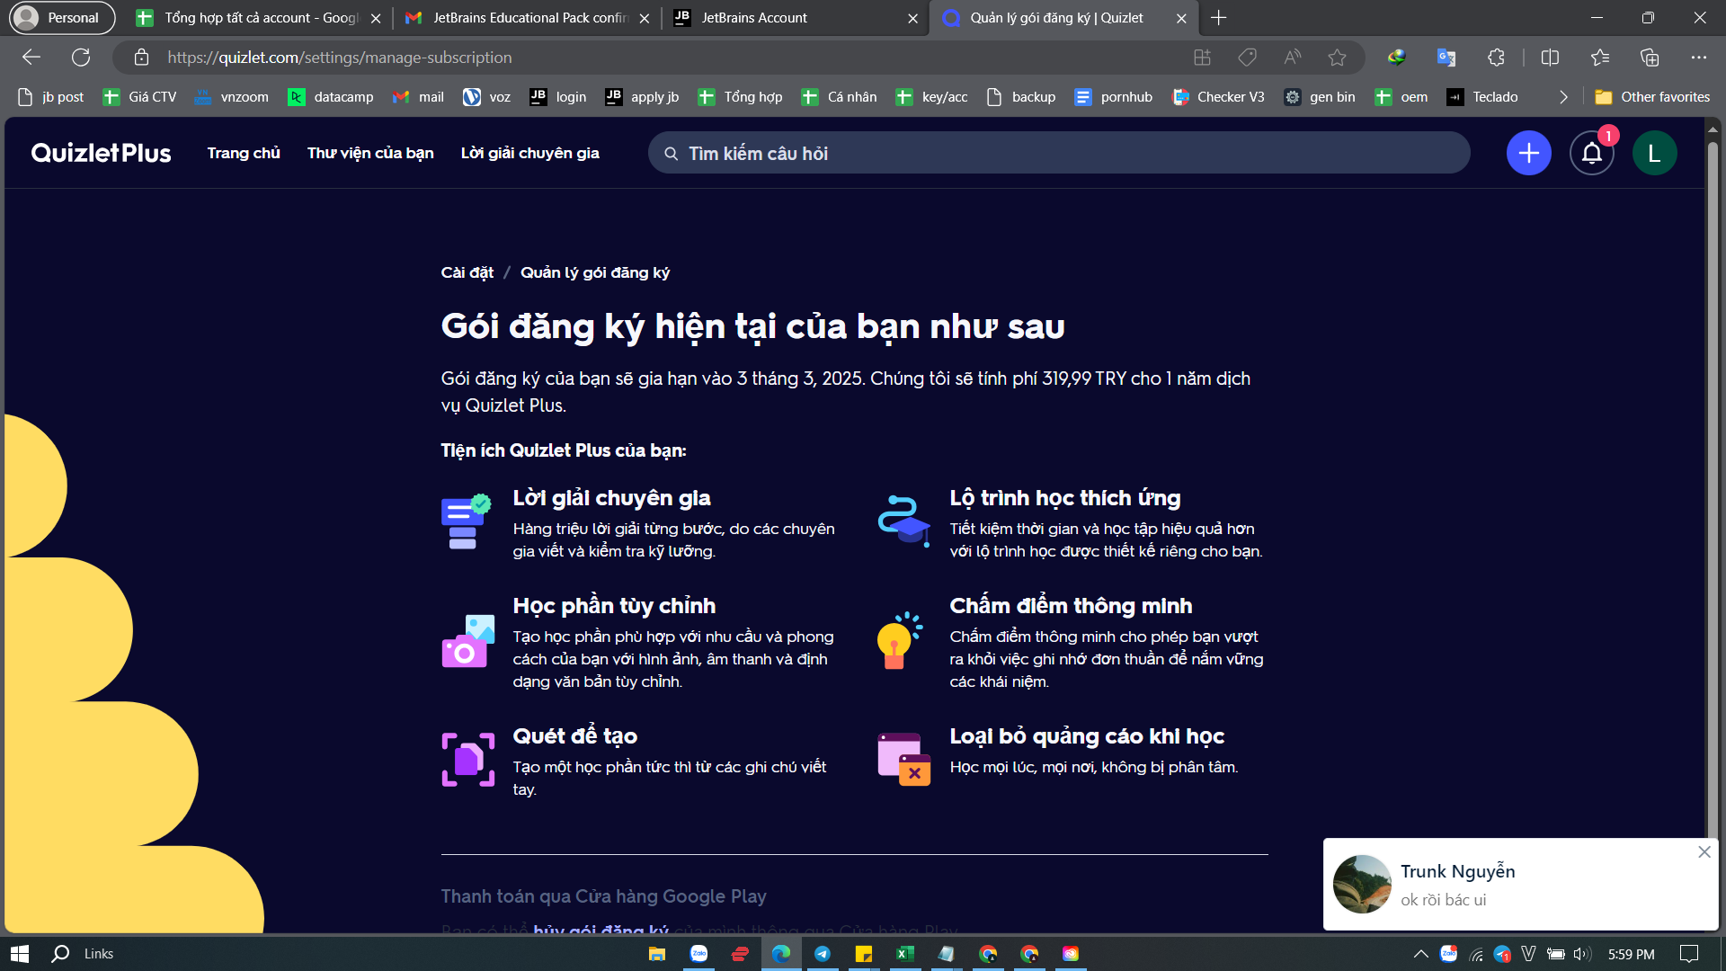Open Excel from the taskbar
The width and height of the screenshot is (1726, 971).
905,954
